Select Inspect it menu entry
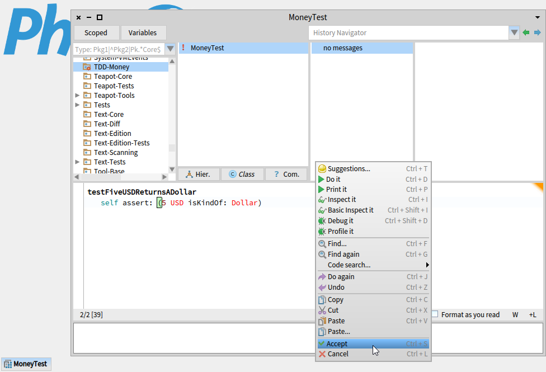Image resolution: width=546 pixels, height=372 pixels. tap(373, 200)
